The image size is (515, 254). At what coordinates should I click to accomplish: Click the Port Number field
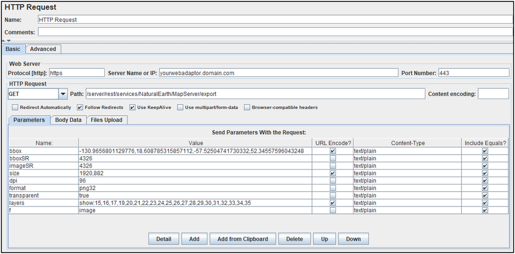click(x=474, y=73)
